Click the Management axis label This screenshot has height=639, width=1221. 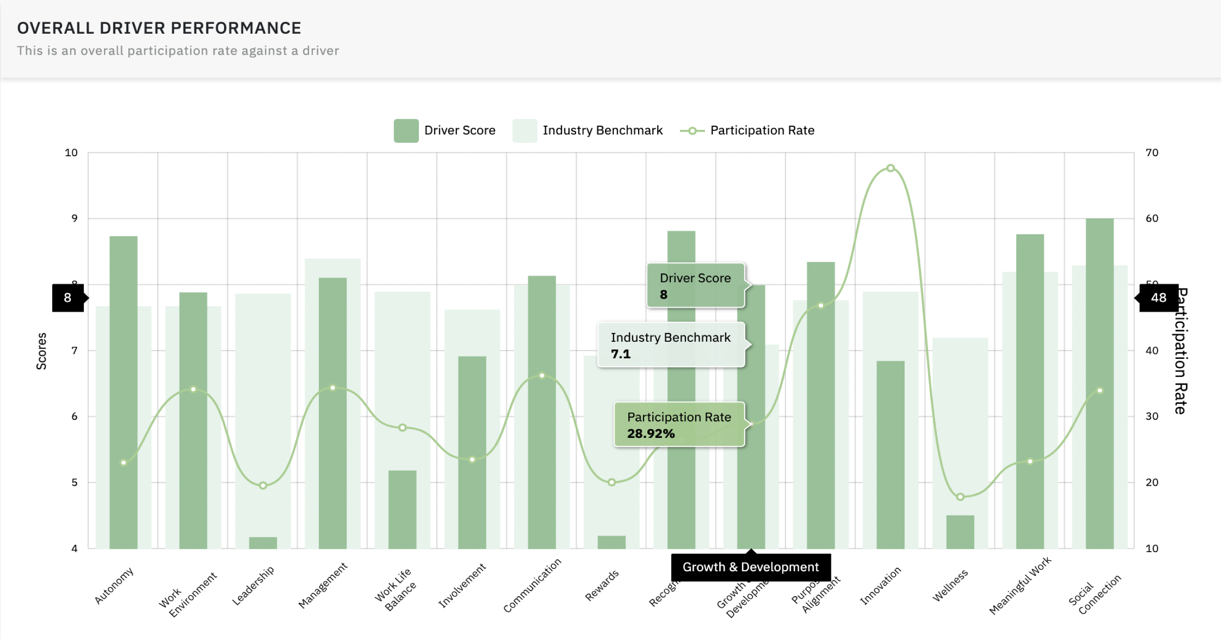click(322, 585)
